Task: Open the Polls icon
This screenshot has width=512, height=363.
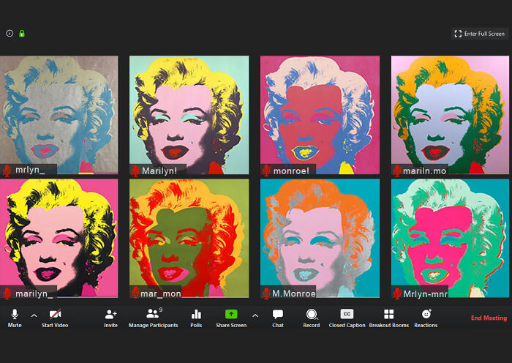Action: coord(196,314)
